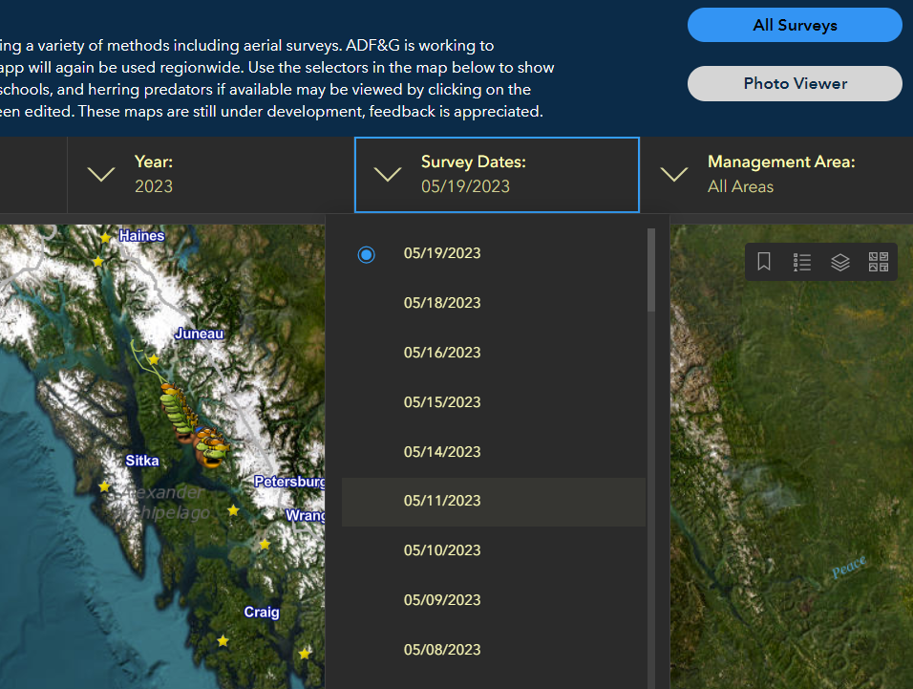Click the survey dates list scrollbar
Viewport: 913px width, 689px height.
651,270
